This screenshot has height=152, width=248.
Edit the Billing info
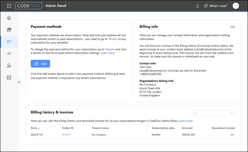[x=233, y=27]
